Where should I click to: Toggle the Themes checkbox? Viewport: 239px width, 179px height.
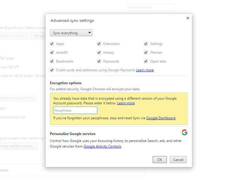[x=146, y=53]
